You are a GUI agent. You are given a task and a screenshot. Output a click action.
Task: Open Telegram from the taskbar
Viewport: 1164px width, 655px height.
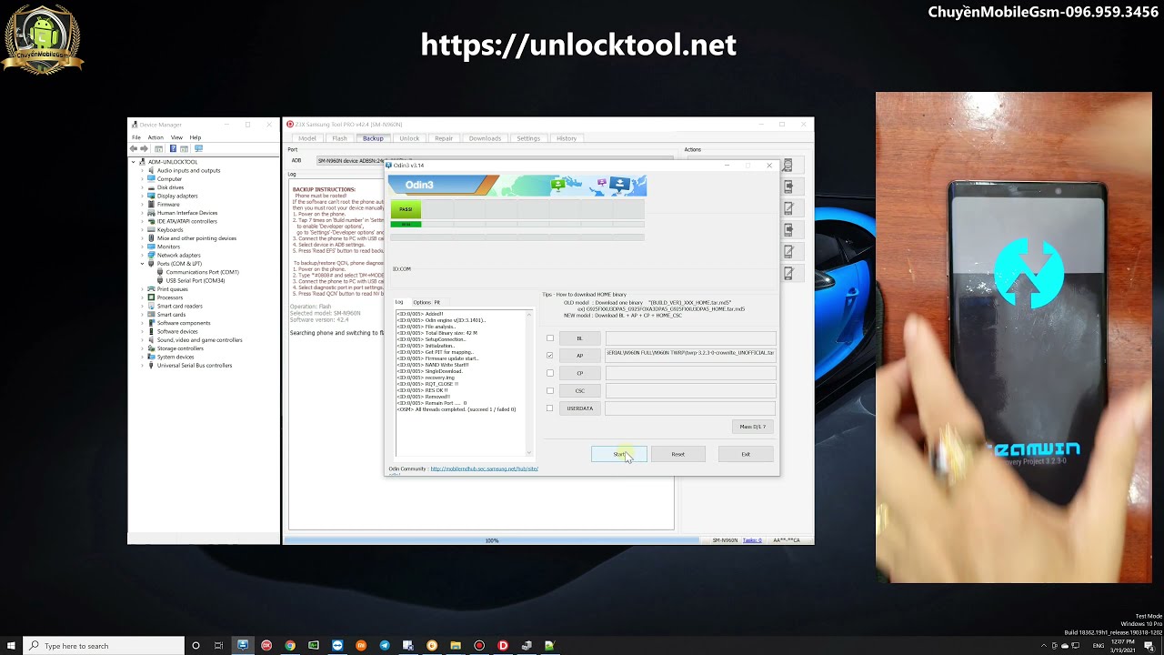coord(385,646)
